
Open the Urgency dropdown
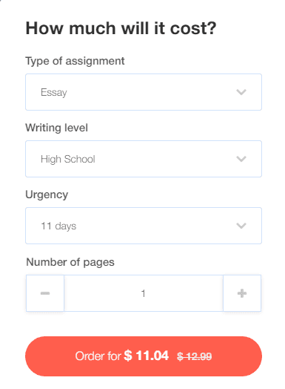tap(144, 226)
